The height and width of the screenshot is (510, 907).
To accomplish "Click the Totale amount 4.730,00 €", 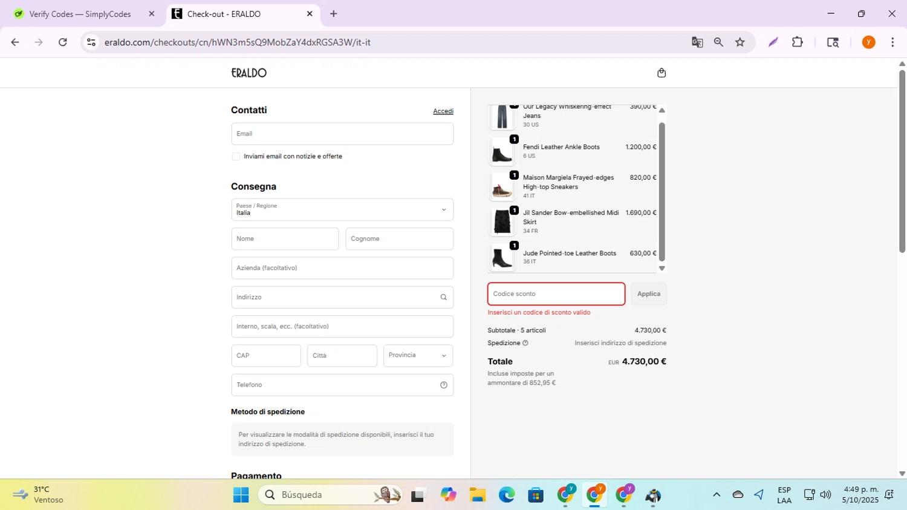I will point(644,362).
